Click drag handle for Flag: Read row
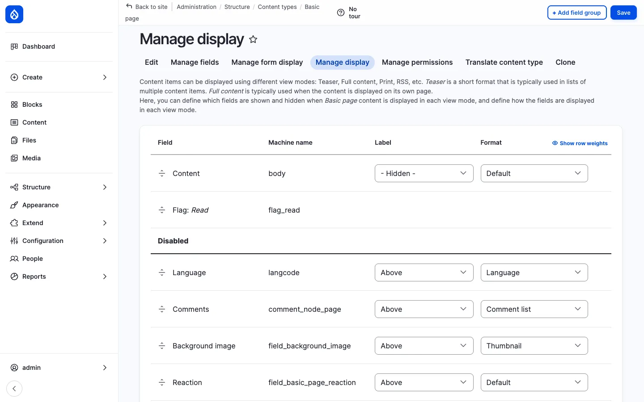The width and height of the screenshot is (644, 402). point(162,210)
